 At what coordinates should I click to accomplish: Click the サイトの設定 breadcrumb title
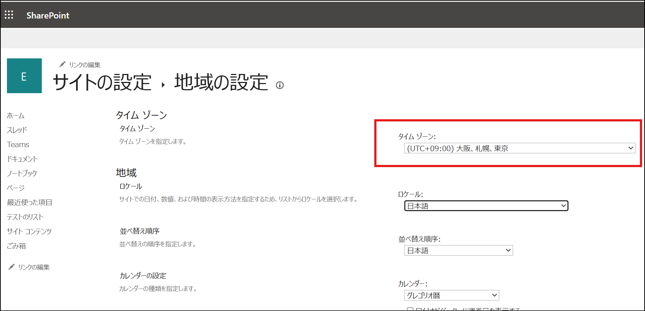coord(102,82)
